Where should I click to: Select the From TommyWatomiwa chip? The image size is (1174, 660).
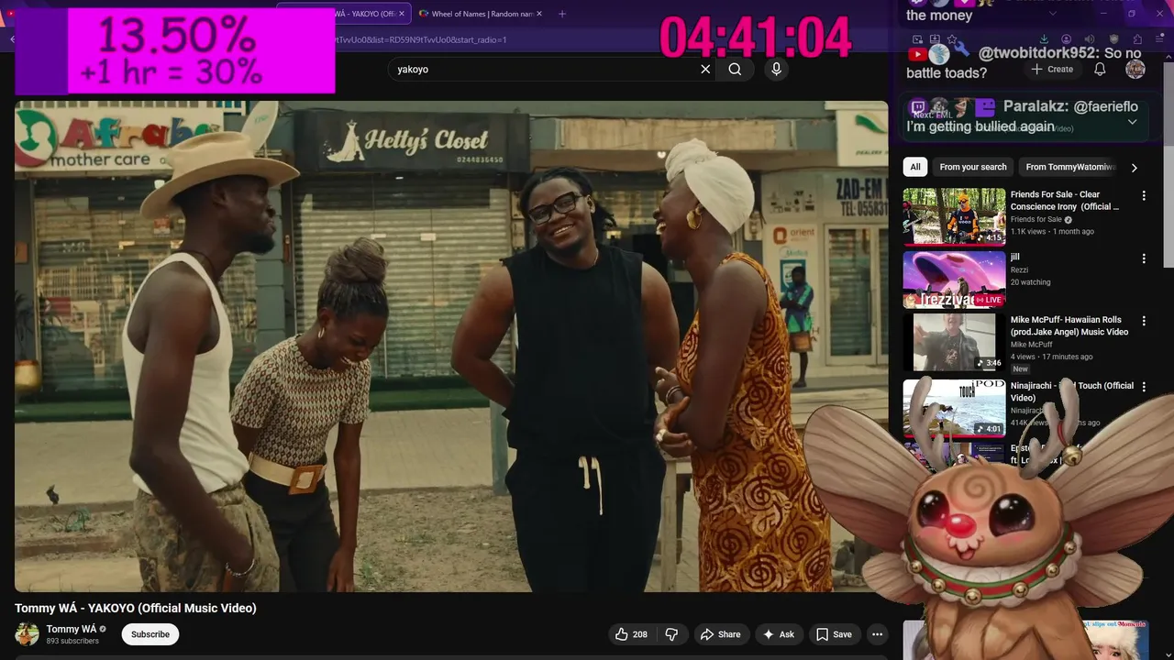[1069, 167]
